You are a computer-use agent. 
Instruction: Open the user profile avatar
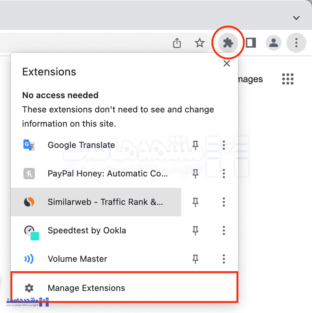(x=274, y=43)
